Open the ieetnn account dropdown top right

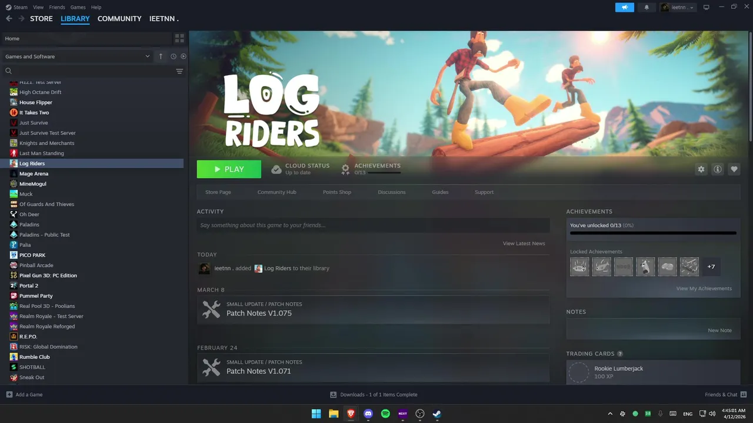(678, 7)
